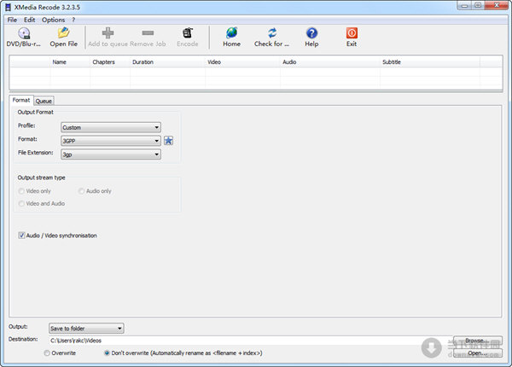512x367 pixels.
Task: Click the Browse button
Action: (478, 341)
